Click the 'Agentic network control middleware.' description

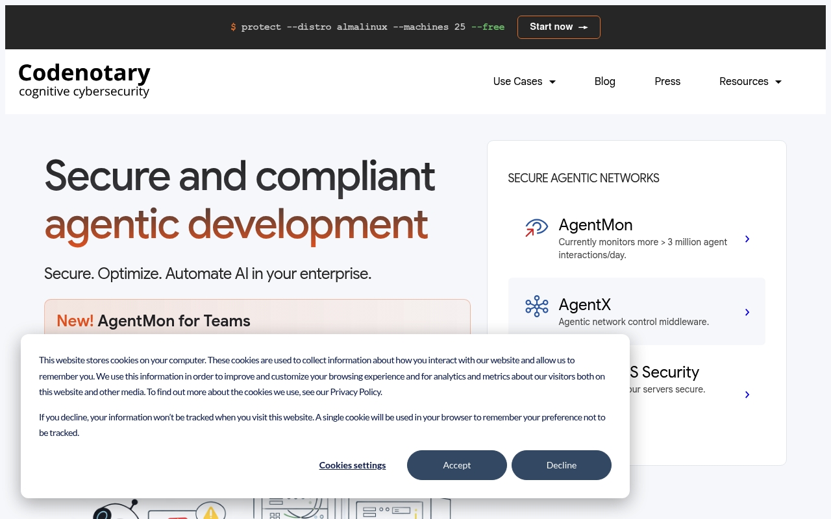pyautogui.click(x=634, y=322)
